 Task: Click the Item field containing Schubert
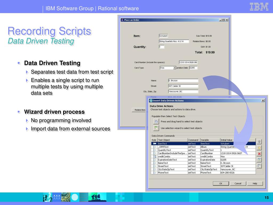coord(163,36)
